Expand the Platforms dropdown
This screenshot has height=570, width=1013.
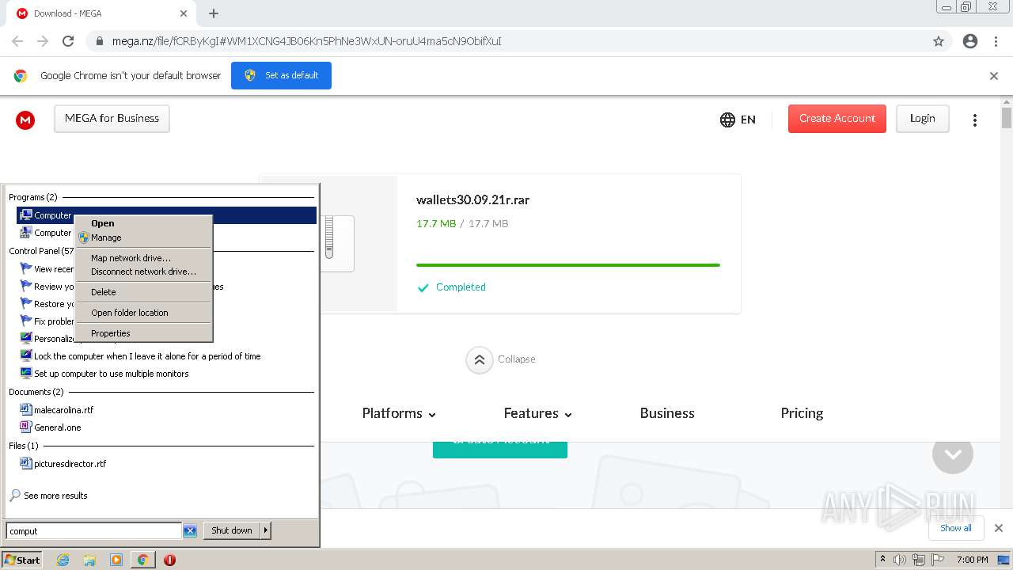coord(399,413)
